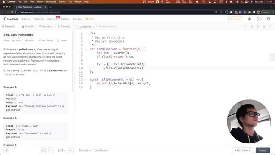
Task: Switch to the Discuss tab
Action: pyautogui.click(x=46, y=26)
